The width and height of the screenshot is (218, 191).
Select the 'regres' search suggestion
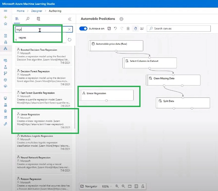pyautogui.click(x=22, y=38)
